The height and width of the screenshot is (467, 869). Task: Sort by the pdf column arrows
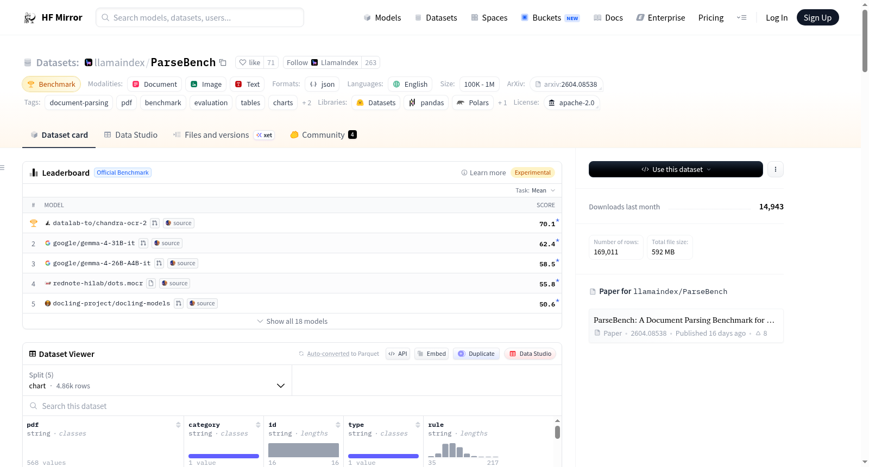coord(178,425)
